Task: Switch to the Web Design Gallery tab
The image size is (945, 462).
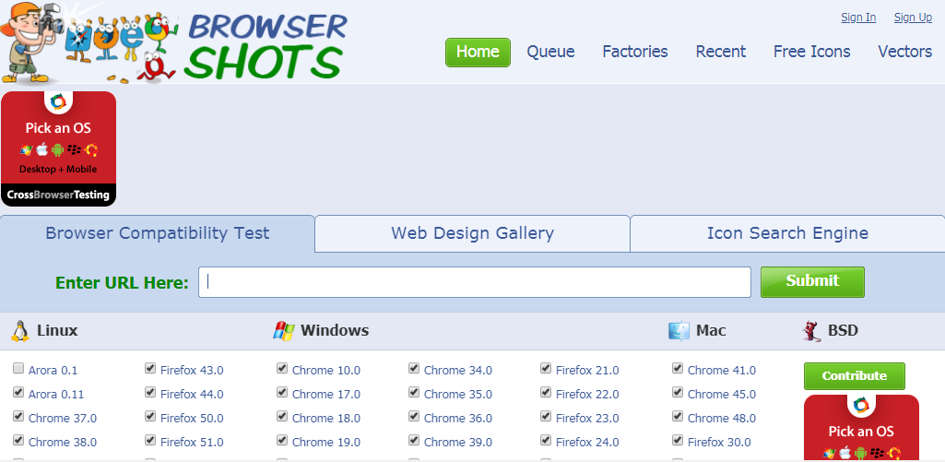Action: 472,233
